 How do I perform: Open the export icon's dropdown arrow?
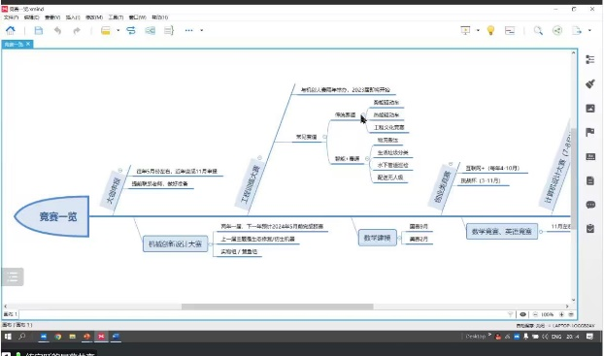tap(589, 30)
